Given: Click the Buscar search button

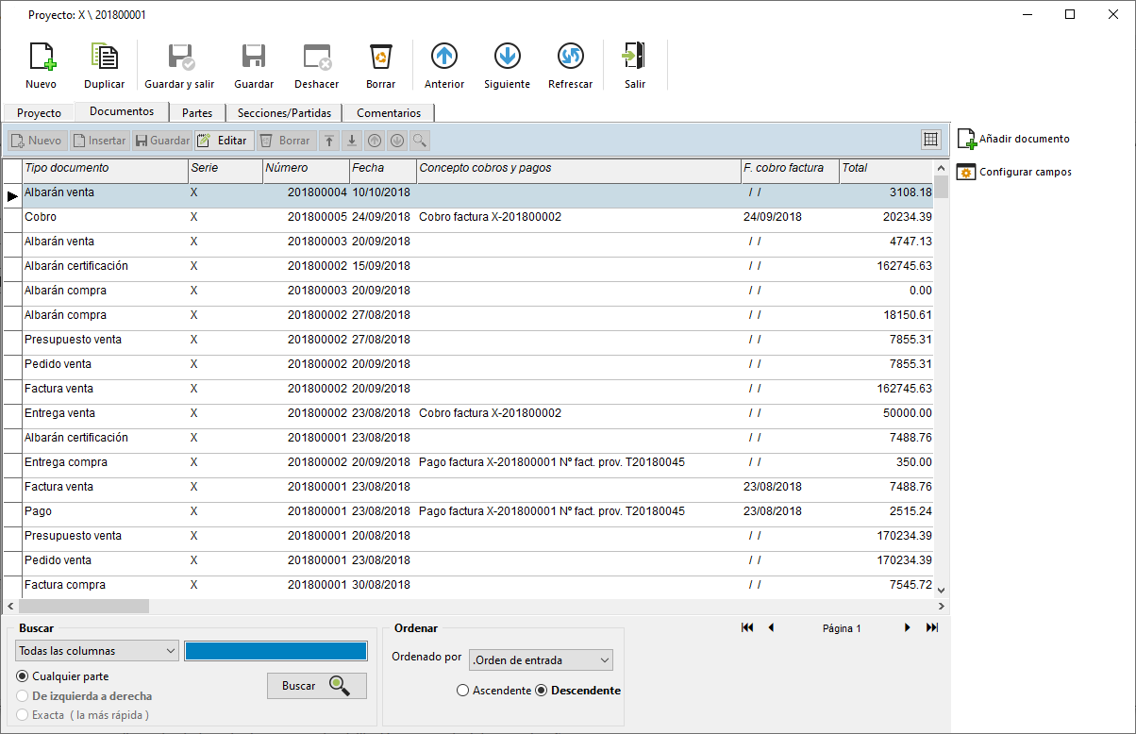Looking at the screenshot, I should [317, 685].
